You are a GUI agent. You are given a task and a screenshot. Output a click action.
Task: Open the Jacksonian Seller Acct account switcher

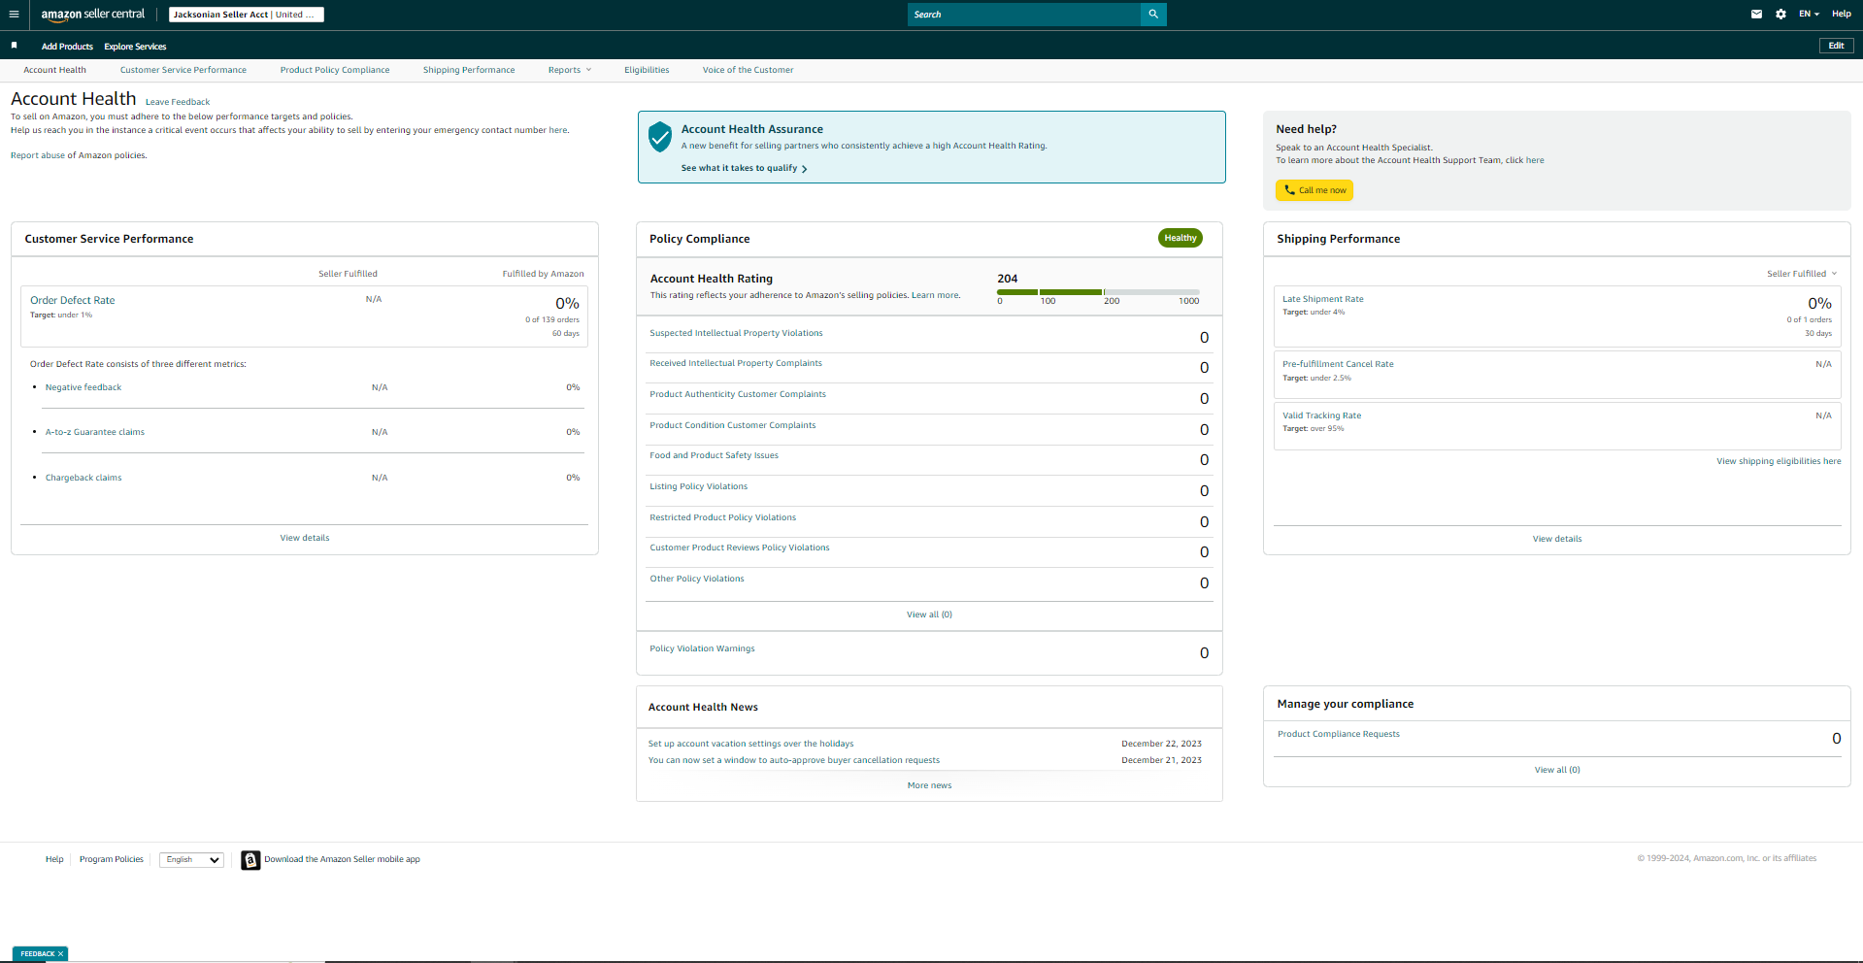pyautogui.click(x=247, y=15)
